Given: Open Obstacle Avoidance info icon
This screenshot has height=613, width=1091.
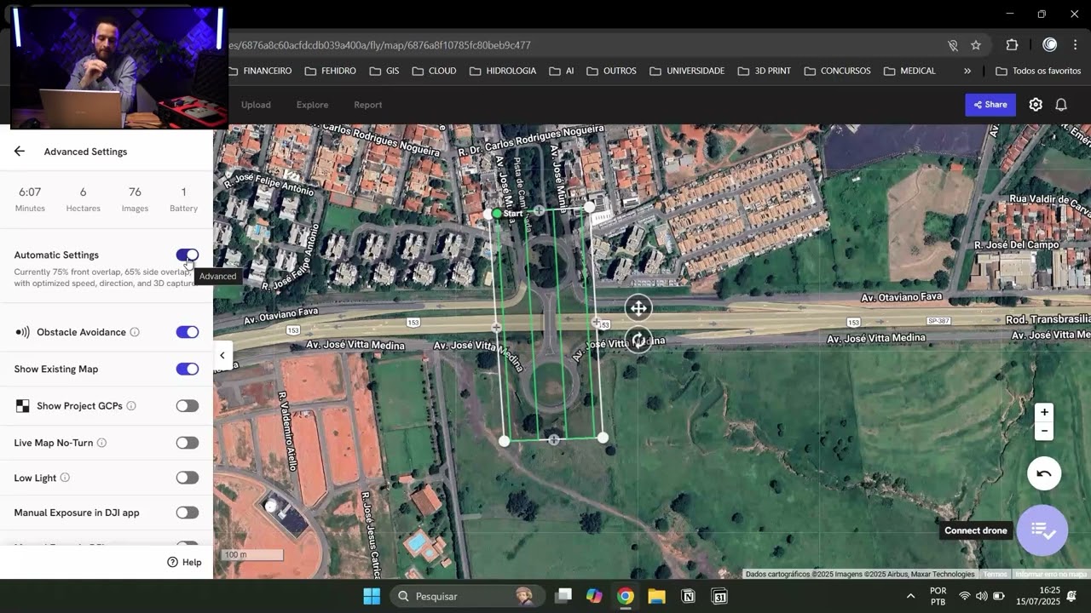Looking at the screenshot, I should pos(135,332).
